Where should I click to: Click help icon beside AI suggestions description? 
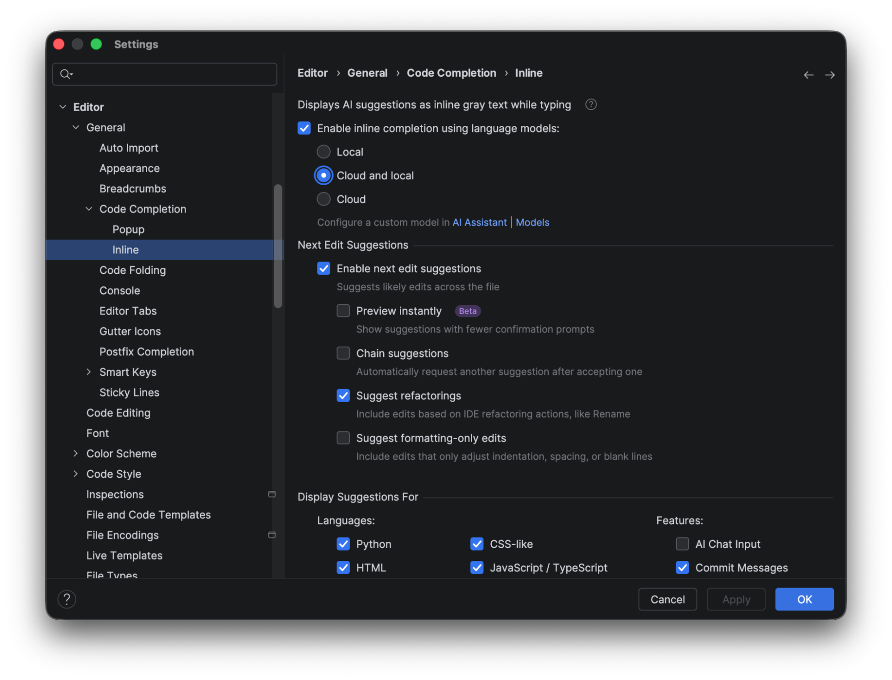click(591, 104)
